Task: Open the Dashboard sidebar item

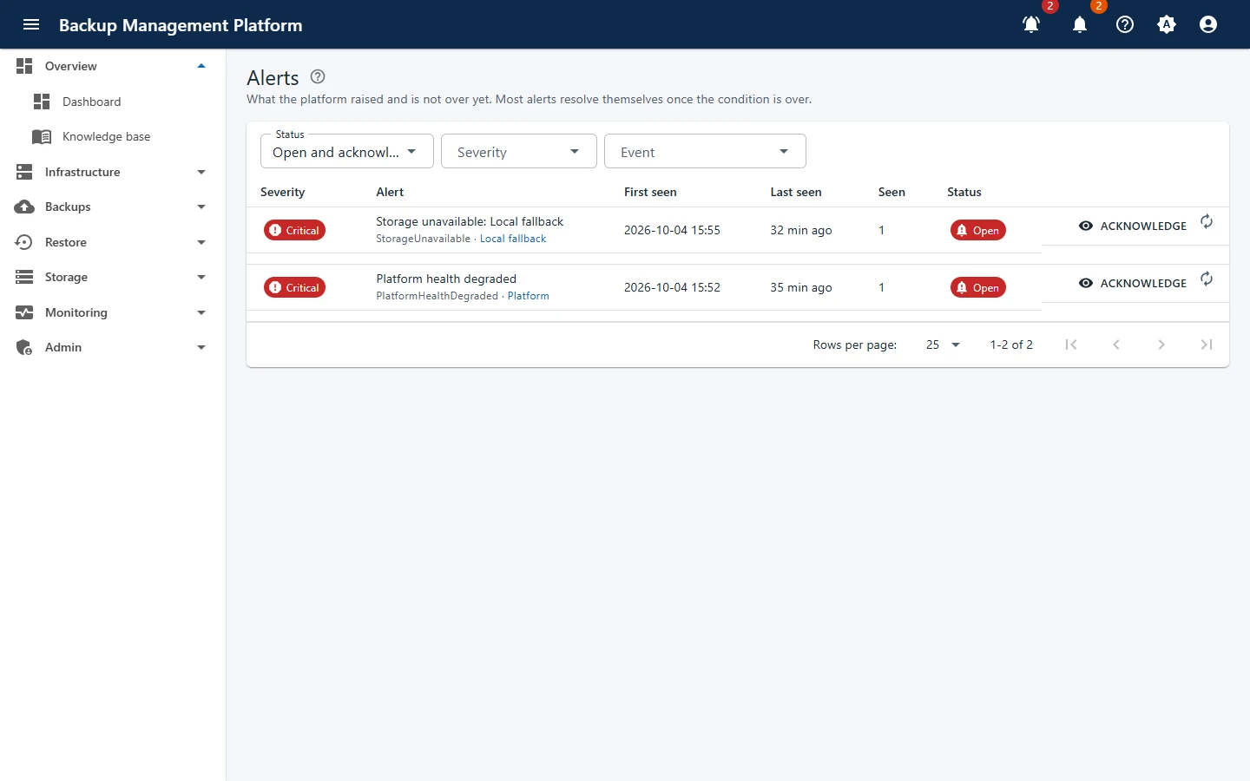Action: coord(113,102)
